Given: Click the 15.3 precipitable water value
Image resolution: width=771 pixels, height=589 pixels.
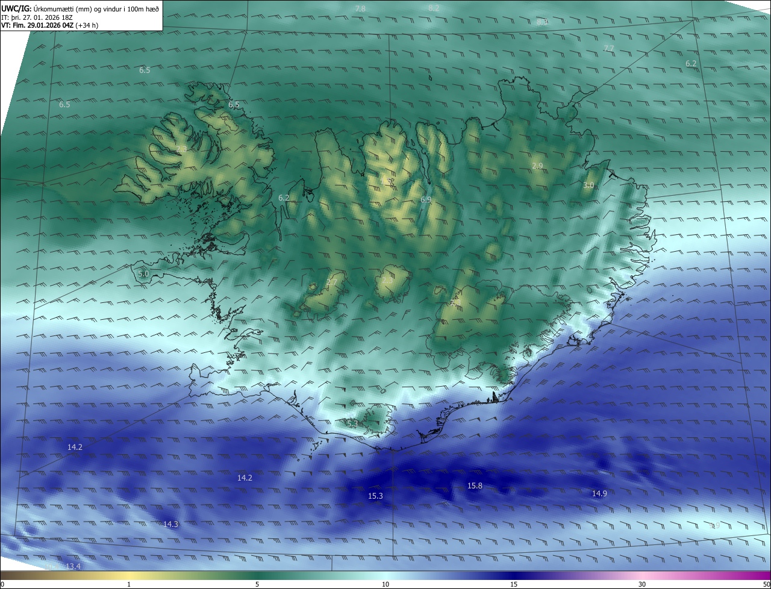Looking at the screenshot, I should (x=375, y=496).
